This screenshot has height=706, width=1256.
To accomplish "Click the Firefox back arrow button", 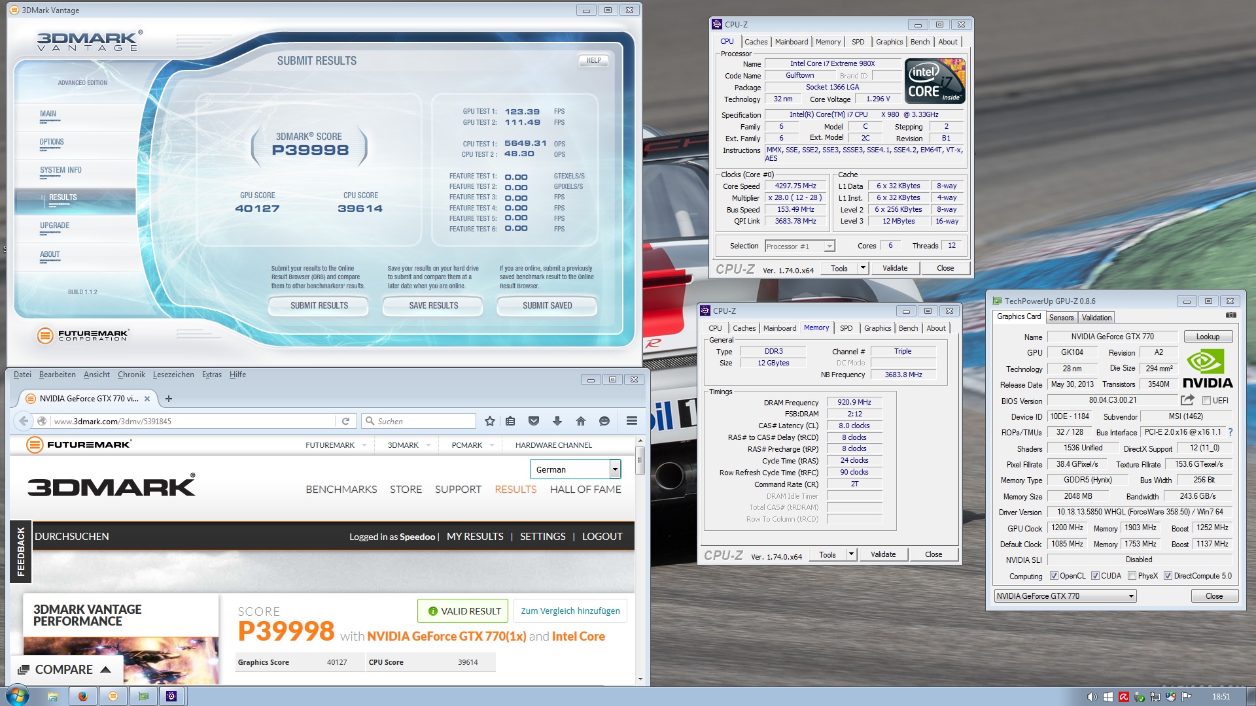I will (x=24, y=421).
